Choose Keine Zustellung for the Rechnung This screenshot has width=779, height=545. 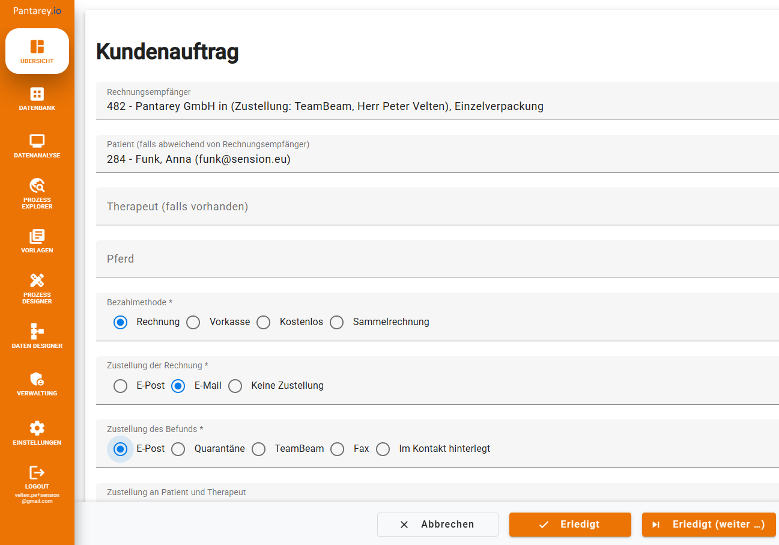[x=235, y=386]
